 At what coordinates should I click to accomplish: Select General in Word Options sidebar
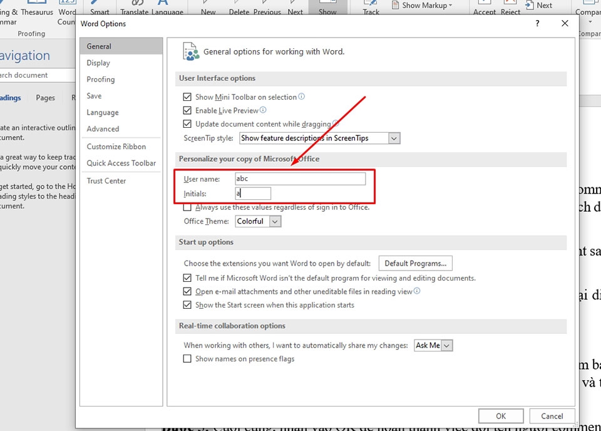(x=121, y=46)
